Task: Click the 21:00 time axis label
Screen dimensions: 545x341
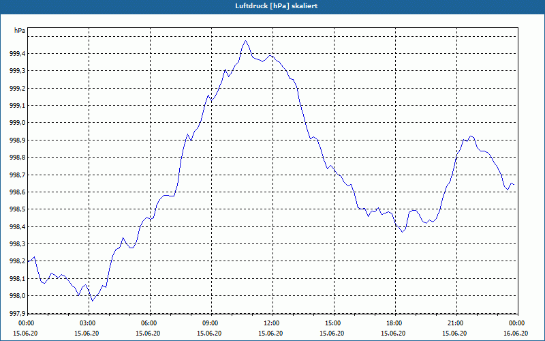Action: [455, 323]
